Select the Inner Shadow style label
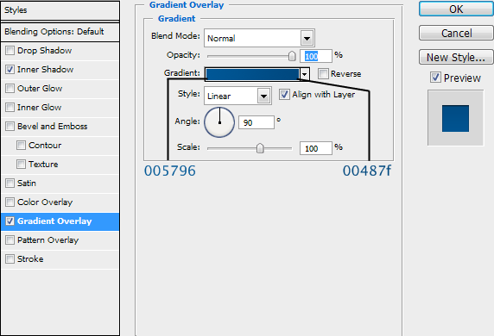Screen dimensions: 494x336 [x=46, y=69]
